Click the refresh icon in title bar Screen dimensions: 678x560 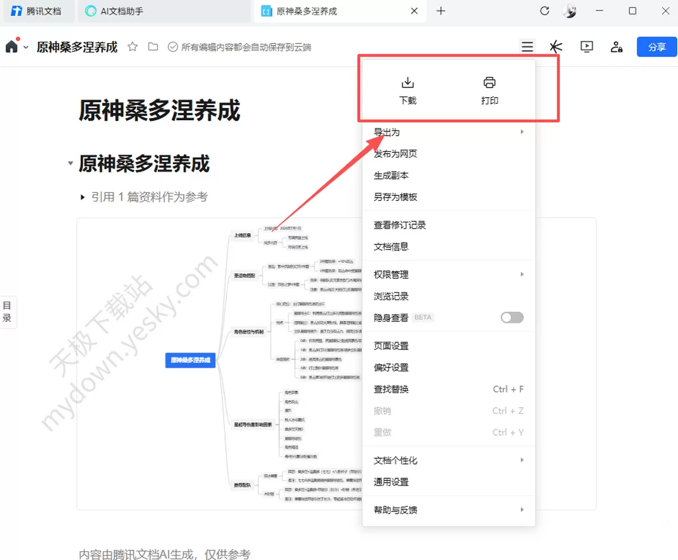[x=545, y=11]
